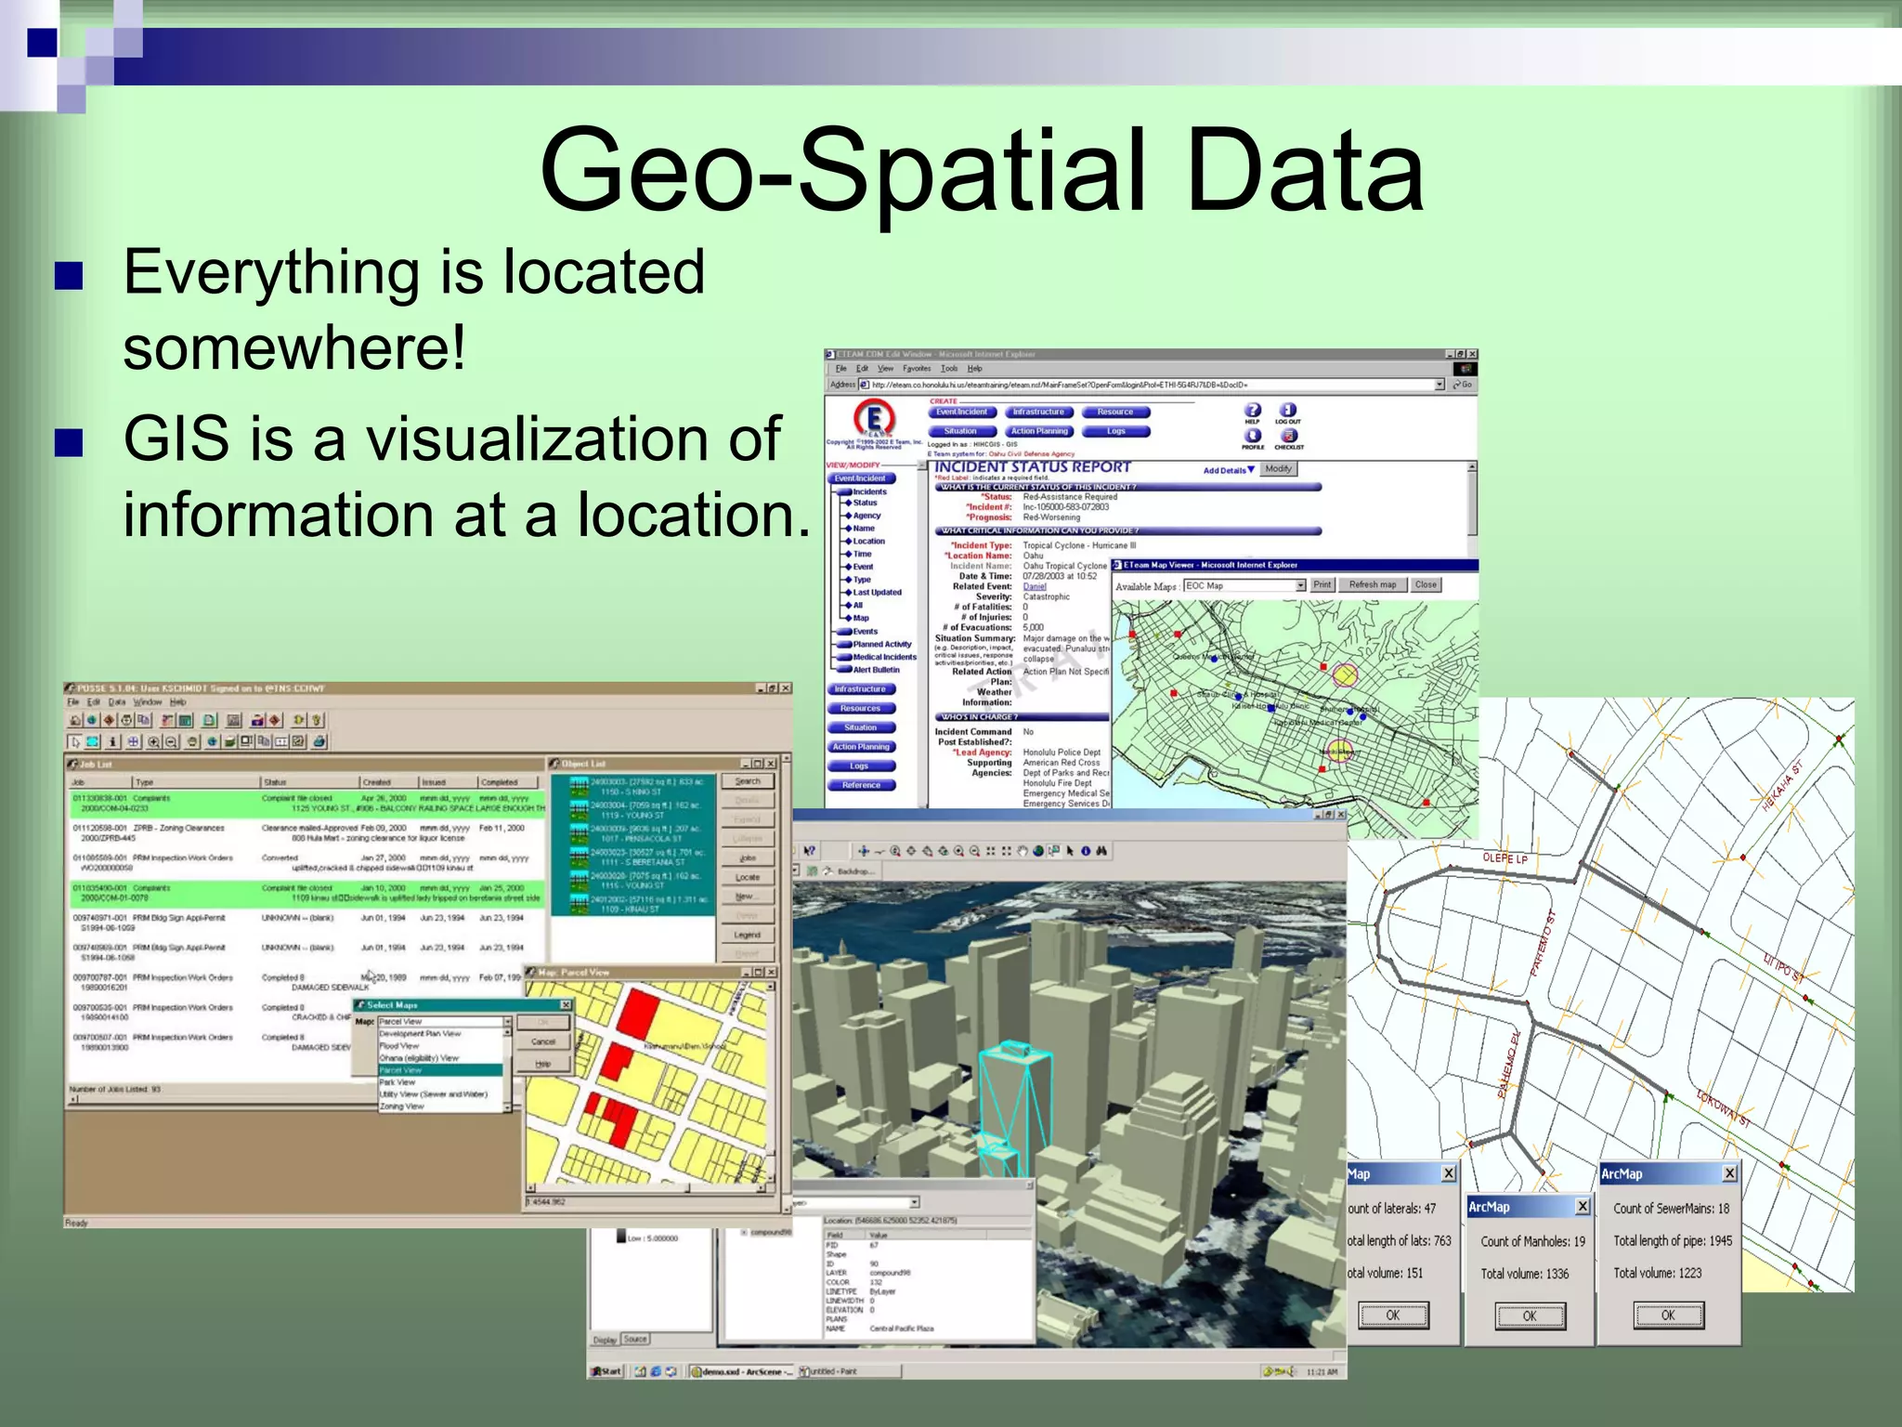This screenshot has height=1427, width=1902.
Task: Click the Find binoculars in ArcScene toolbar
Action: 1101,851
